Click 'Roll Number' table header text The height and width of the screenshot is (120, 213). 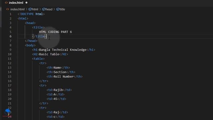click(x=64, y=77)
